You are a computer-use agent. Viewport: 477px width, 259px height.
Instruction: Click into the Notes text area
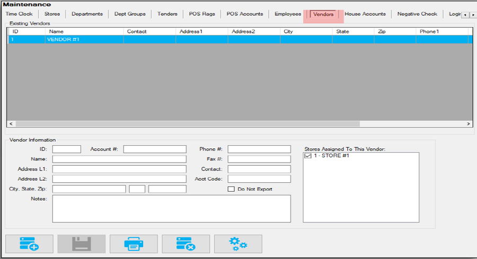pos(172,209)
